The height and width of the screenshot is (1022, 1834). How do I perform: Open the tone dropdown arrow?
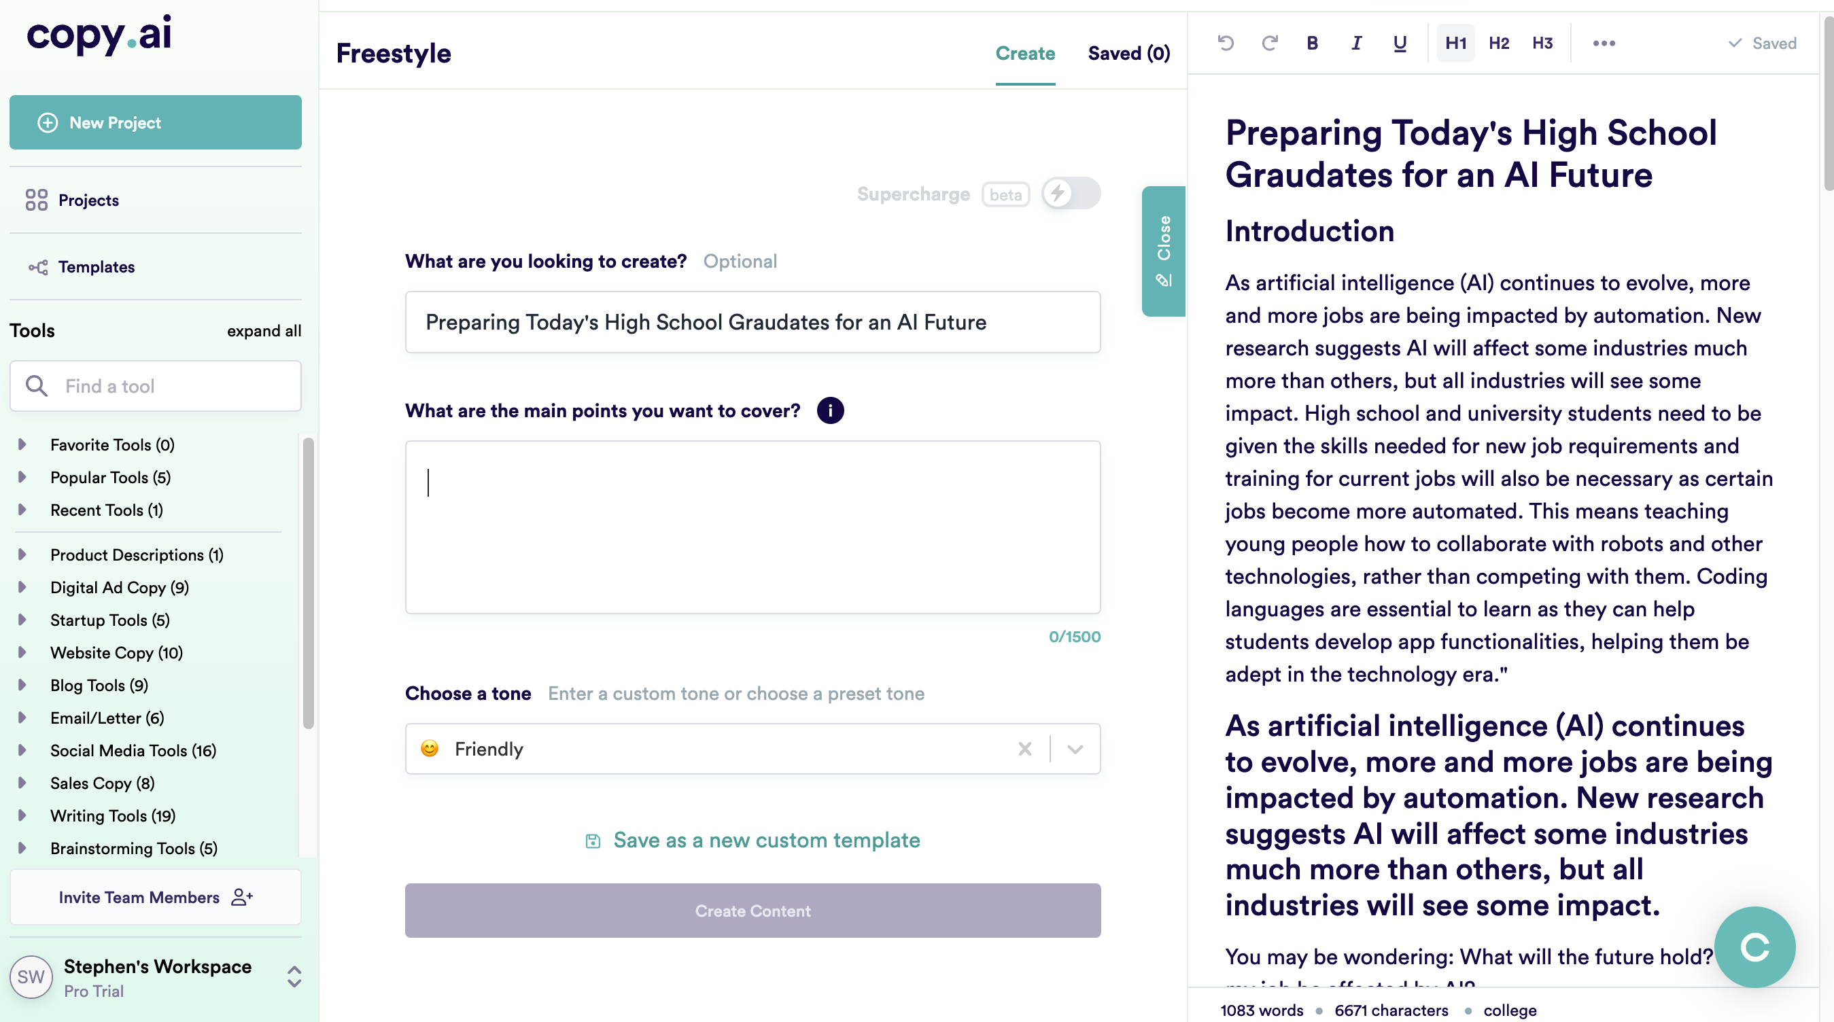click(1075, 749)
